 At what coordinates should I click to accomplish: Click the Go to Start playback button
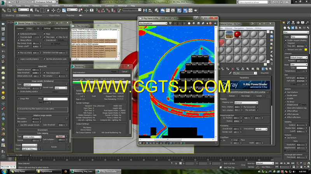click(277, 163)
